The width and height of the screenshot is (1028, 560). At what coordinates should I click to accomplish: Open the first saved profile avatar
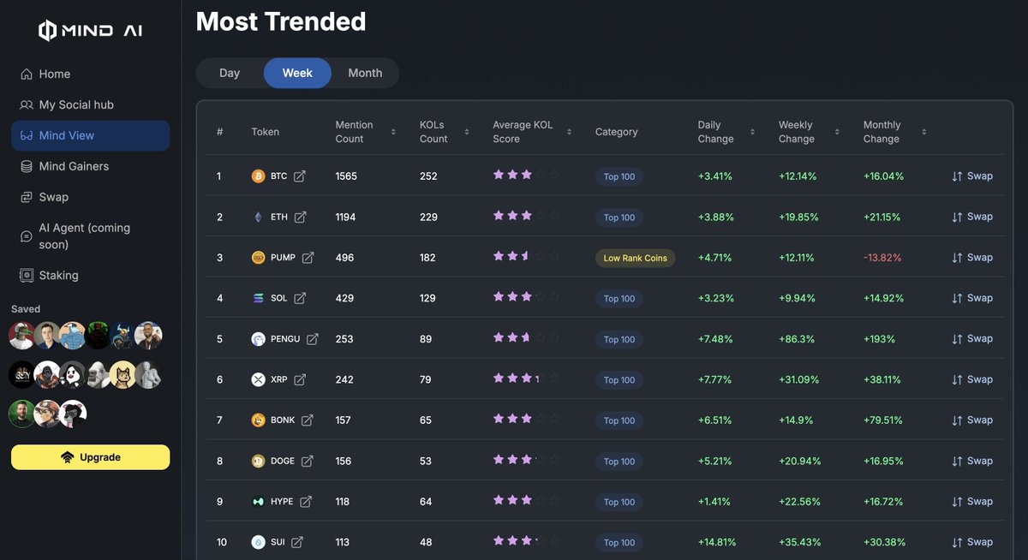tap(22, 336)
